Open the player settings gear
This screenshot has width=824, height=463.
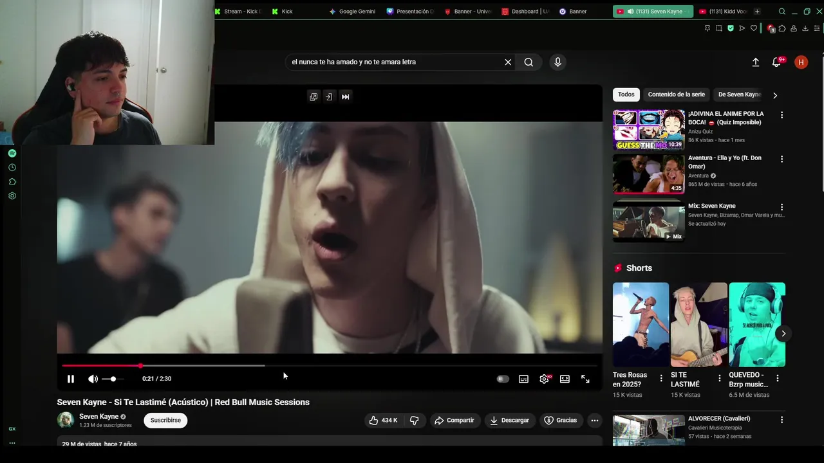point(544,379)
